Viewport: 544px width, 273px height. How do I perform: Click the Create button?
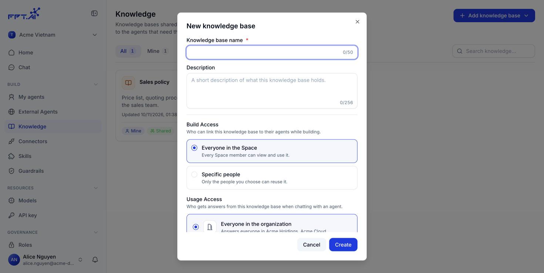(x=343, y=245)
